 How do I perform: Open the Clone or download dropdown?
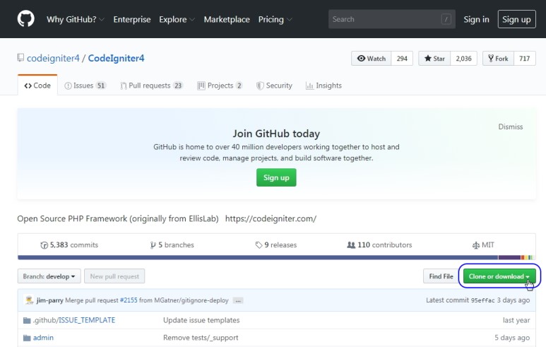pyautogui.click(x=499, y=276)
